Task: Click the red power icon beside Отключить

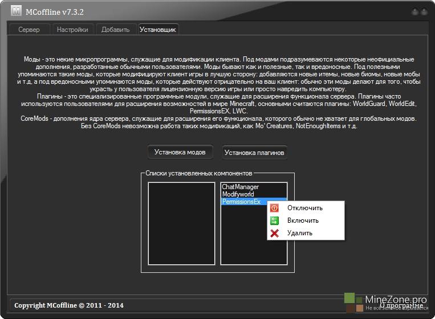Action: point(275,208)
